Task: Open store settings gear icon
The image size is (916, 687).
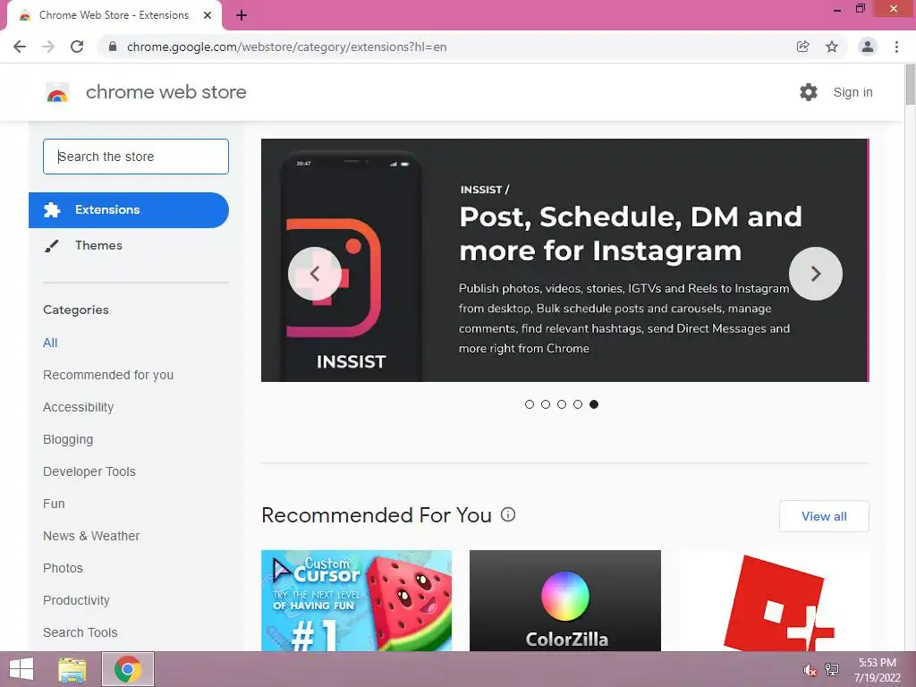Action: click(x=809, y=92)
